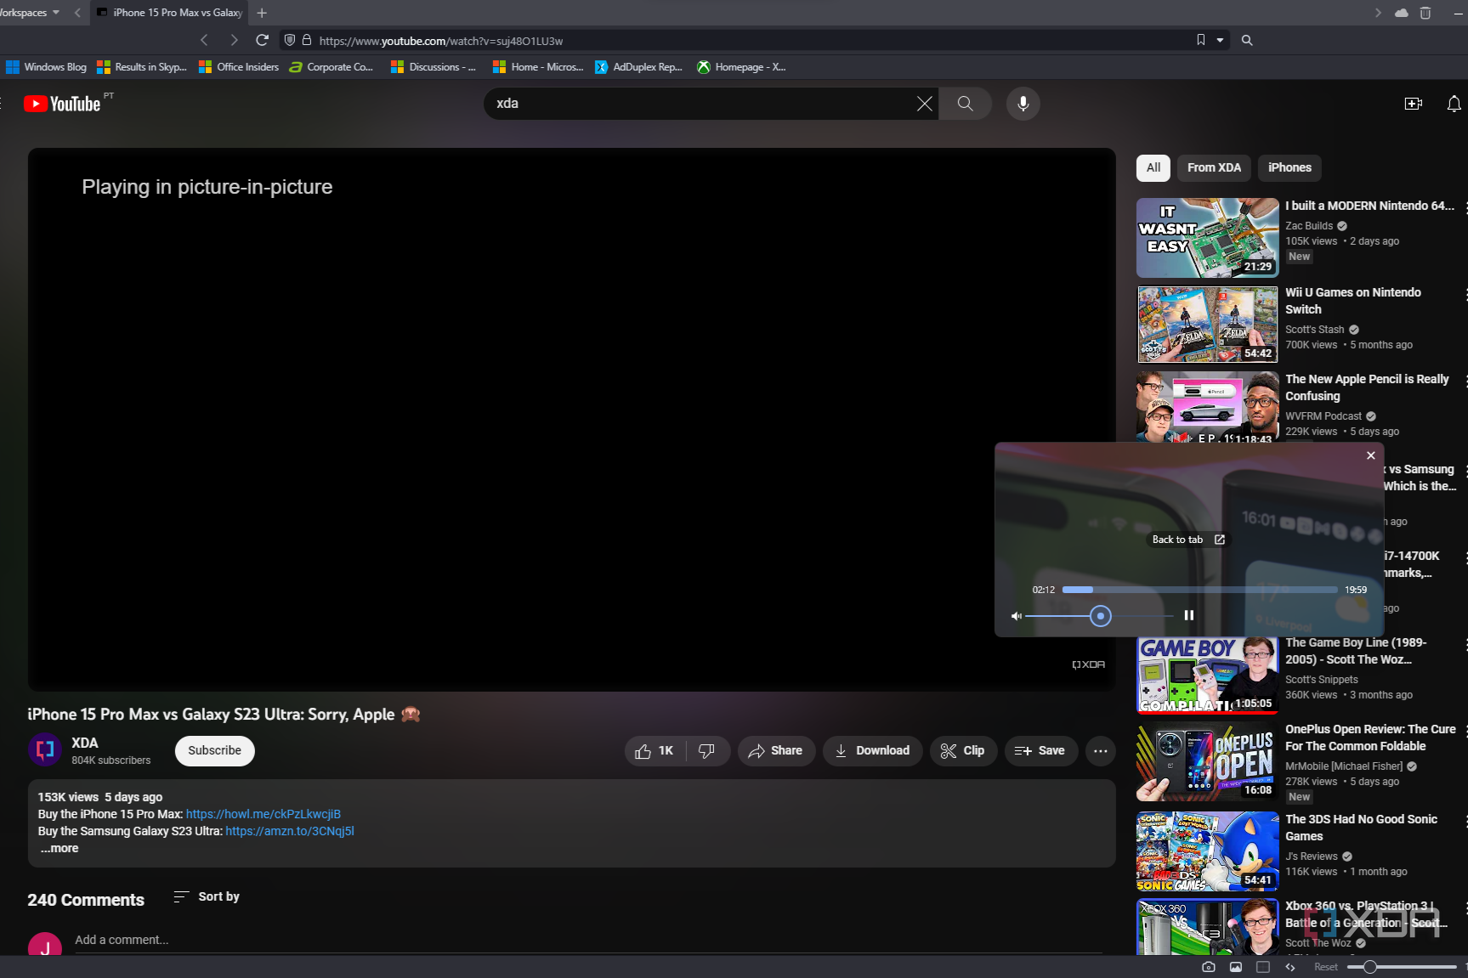Click the browser search field magnifier
Viewport: 1468px width, 978px height.
click(1247, 40)
